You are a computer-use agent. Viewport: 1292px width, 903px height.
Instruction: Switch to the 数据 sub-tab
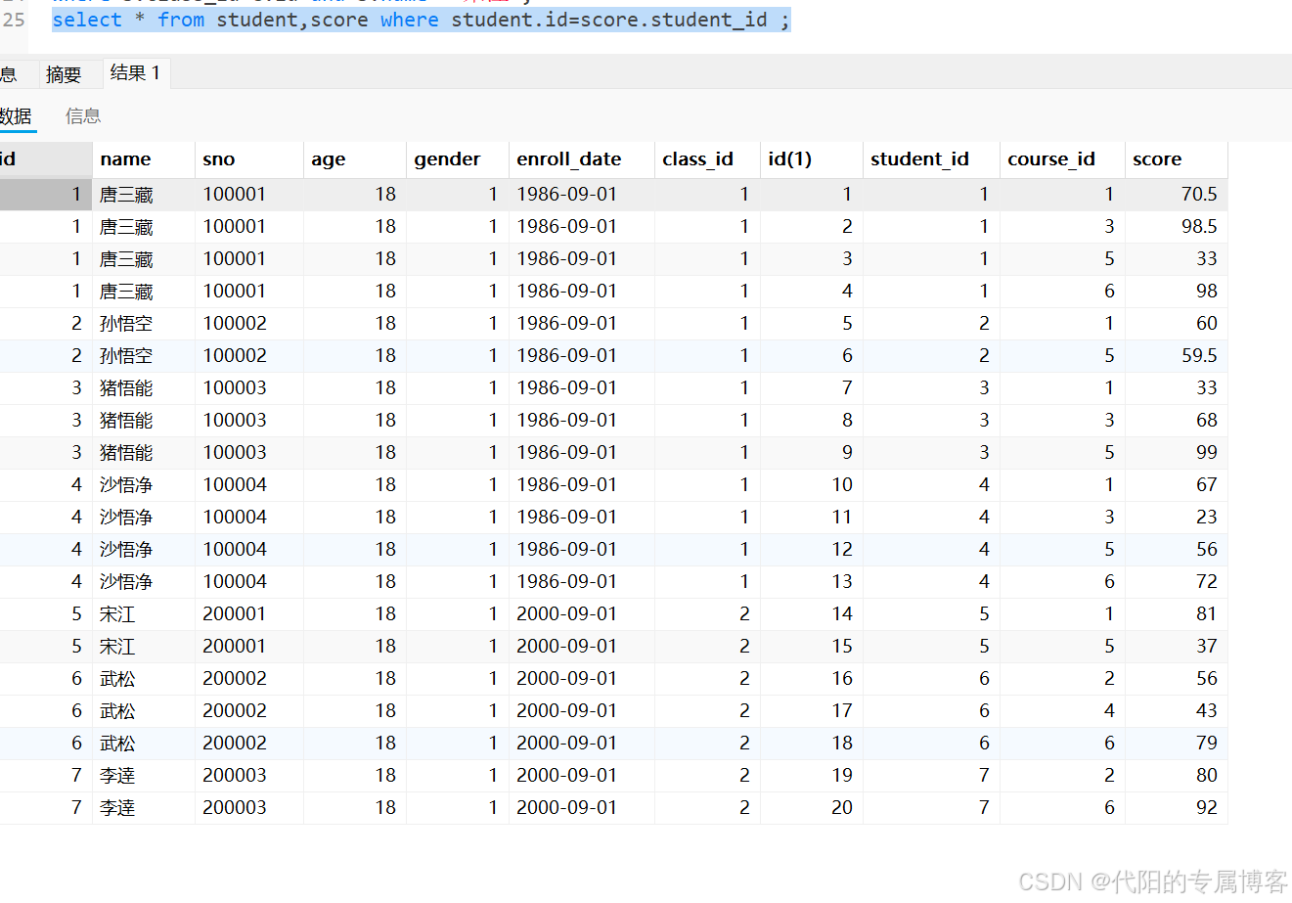tap(16, 116)
